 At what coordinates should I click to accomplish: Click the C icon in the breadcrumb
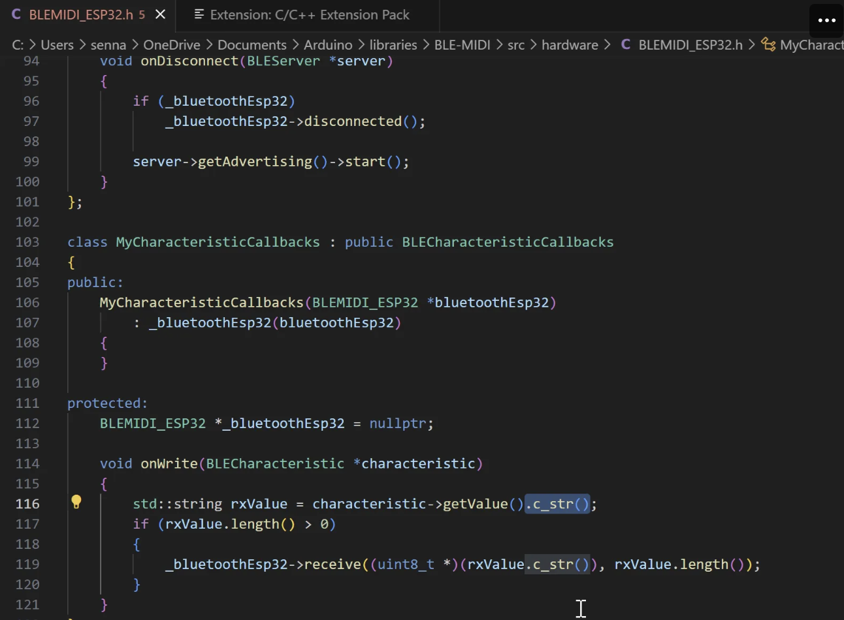pyautogui.click(x=626, y=44)
